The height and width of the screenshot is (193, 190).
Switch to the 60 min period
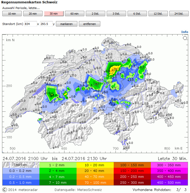(75, 14)
